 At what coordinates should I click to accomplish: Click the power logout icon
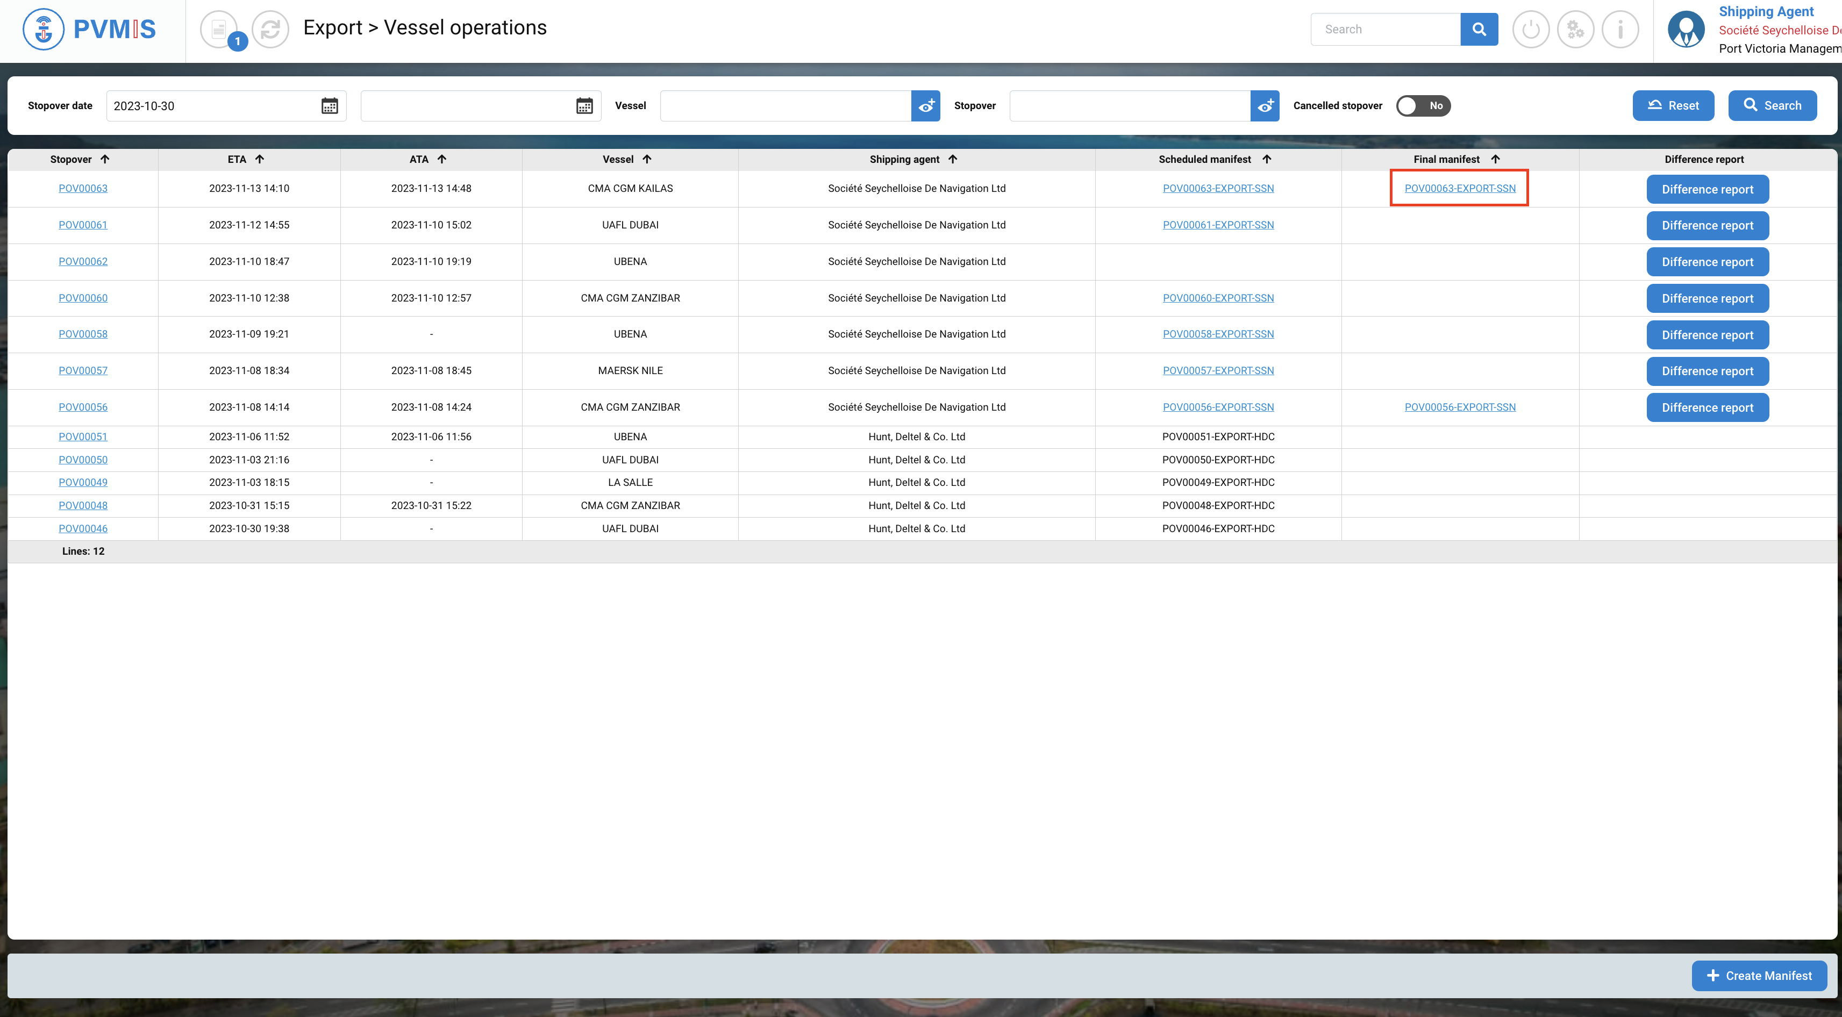(x=1530, y=30)
